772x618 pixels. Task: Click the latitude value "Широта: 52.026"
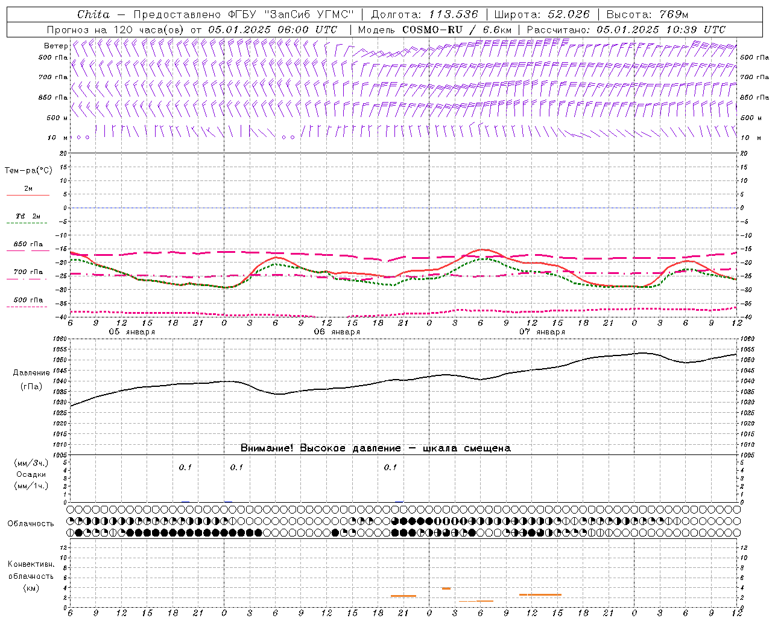point(542,14)
